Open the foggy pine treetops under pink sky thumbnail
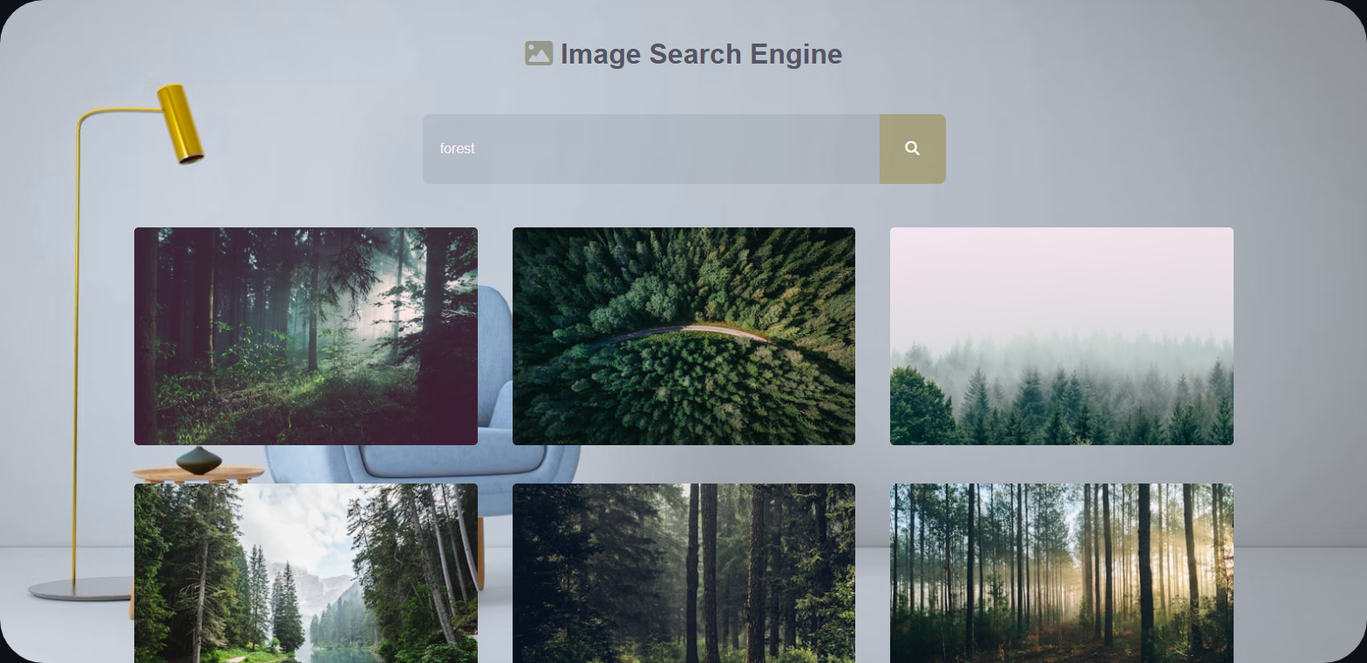The width and height of the screenshot is (1367, 663). pos(1062,336)
